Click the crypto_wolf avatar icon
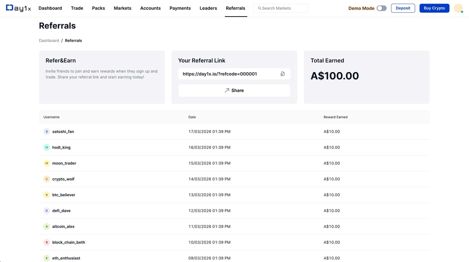The height and width of the screenshot is (262, 469). (47, 179)
